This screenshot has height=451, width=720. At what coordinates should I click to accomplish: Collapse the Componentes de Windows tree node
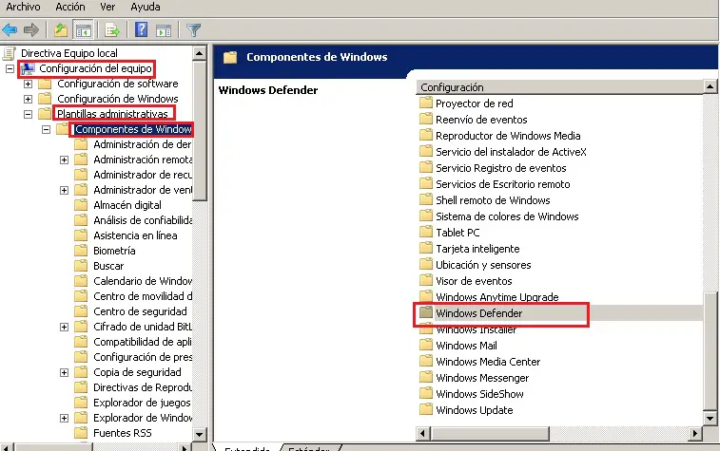[46, 129]
